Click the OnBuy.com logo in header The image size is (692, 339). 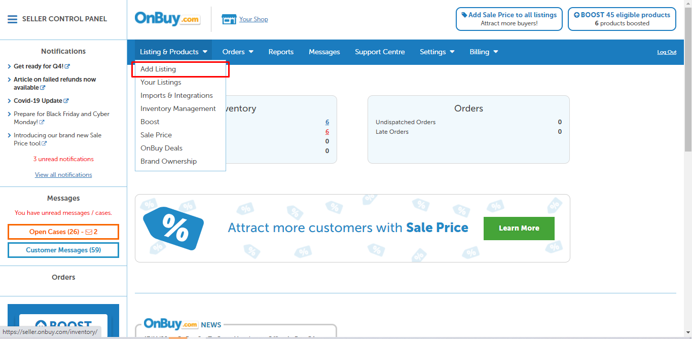pyautogui.click(x=167, y=19)
